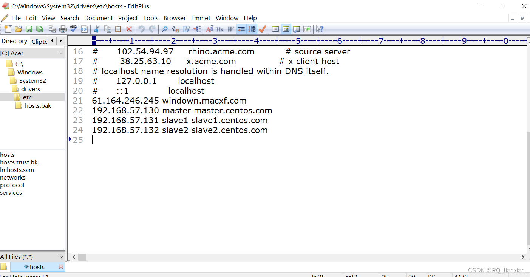Click the folder icon beside the hosts tab
This screenshot has width=530, height=277.
point(4,267)
